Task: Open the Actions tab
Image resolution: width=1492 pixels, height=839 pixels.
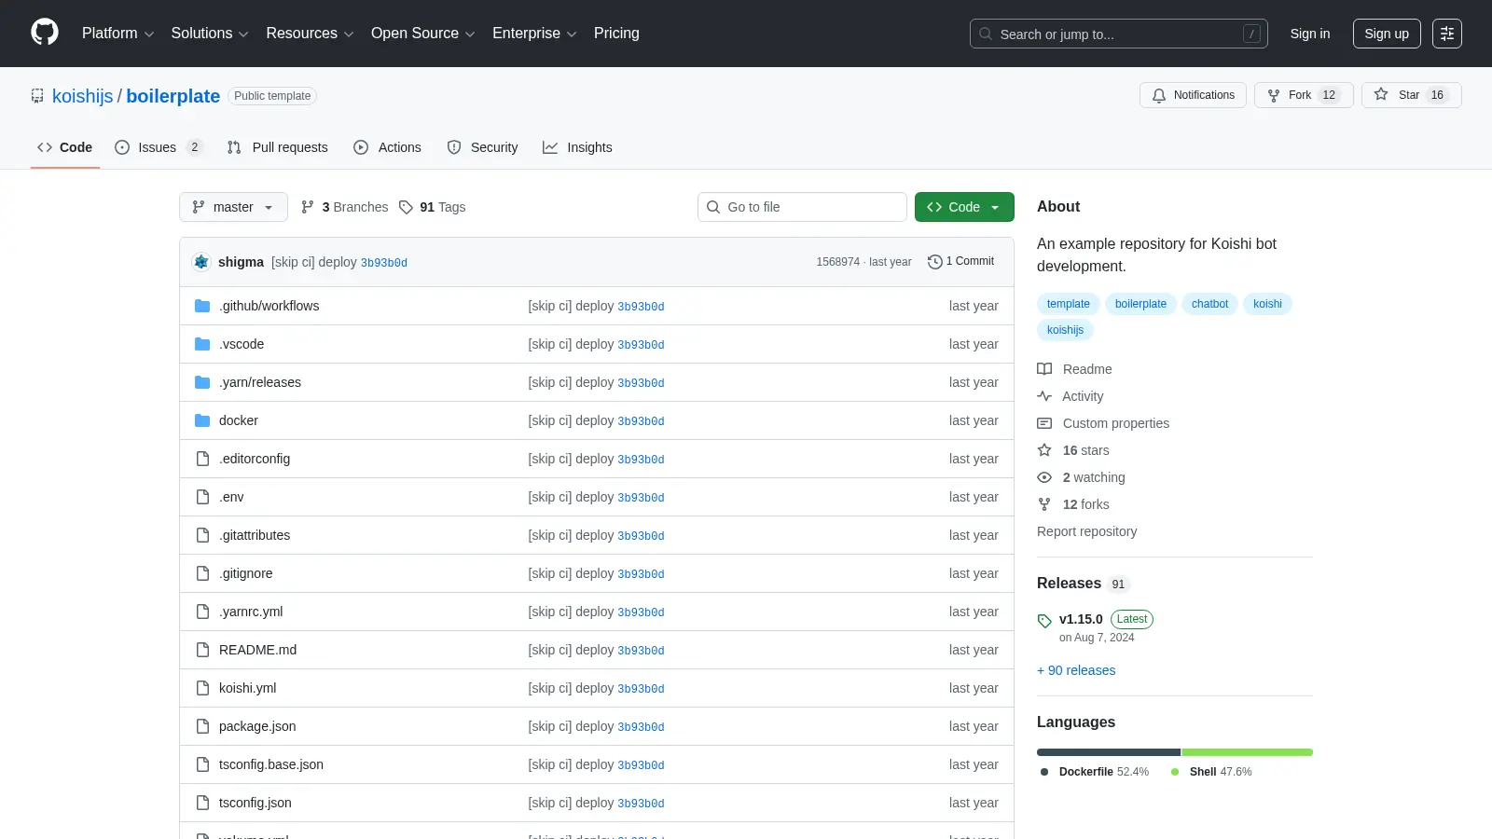Action: pyautogui.click(x=387, y=147)
